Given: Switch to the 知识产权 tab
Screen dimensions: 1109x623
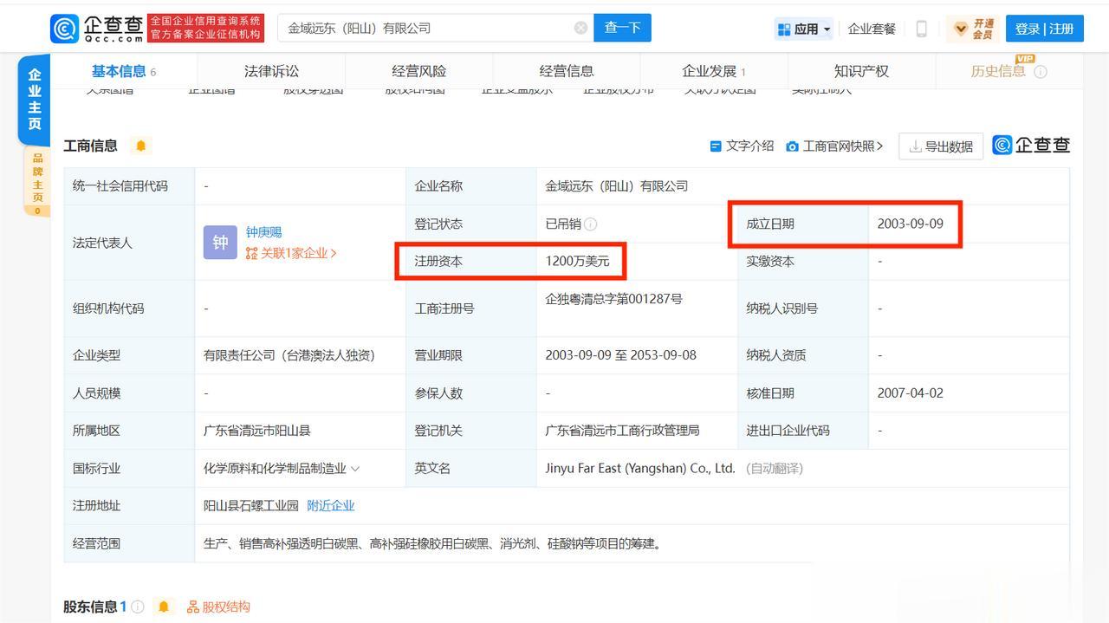Looking at the screenshot, I should 861,71.
